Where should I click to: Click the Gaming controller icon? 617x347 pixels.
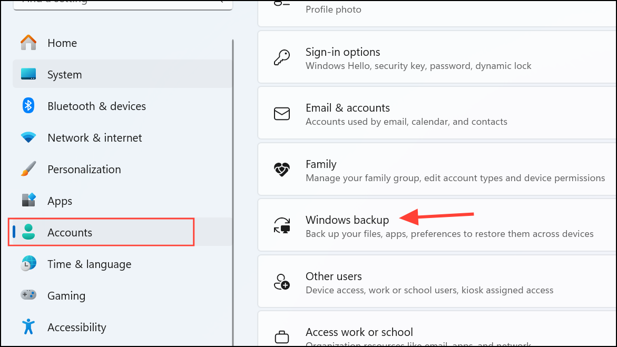(28, 295)
